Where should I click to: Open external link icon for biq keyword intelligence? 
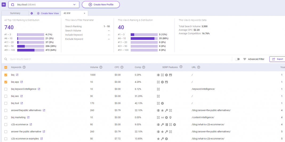pos(39,89)
